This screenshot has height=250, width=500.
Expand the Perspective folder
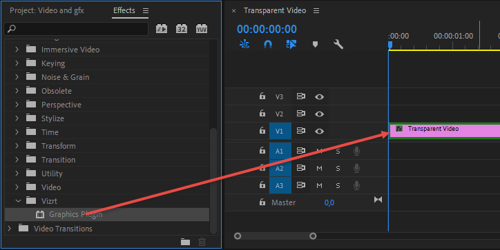[17, 105]
